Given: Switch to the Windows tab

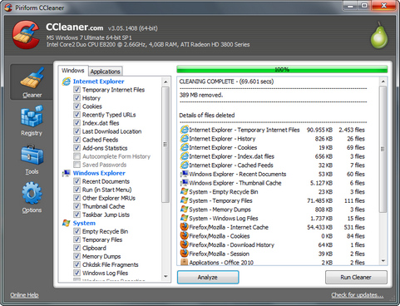Looking at the screenshot, I should coord(73,71).
